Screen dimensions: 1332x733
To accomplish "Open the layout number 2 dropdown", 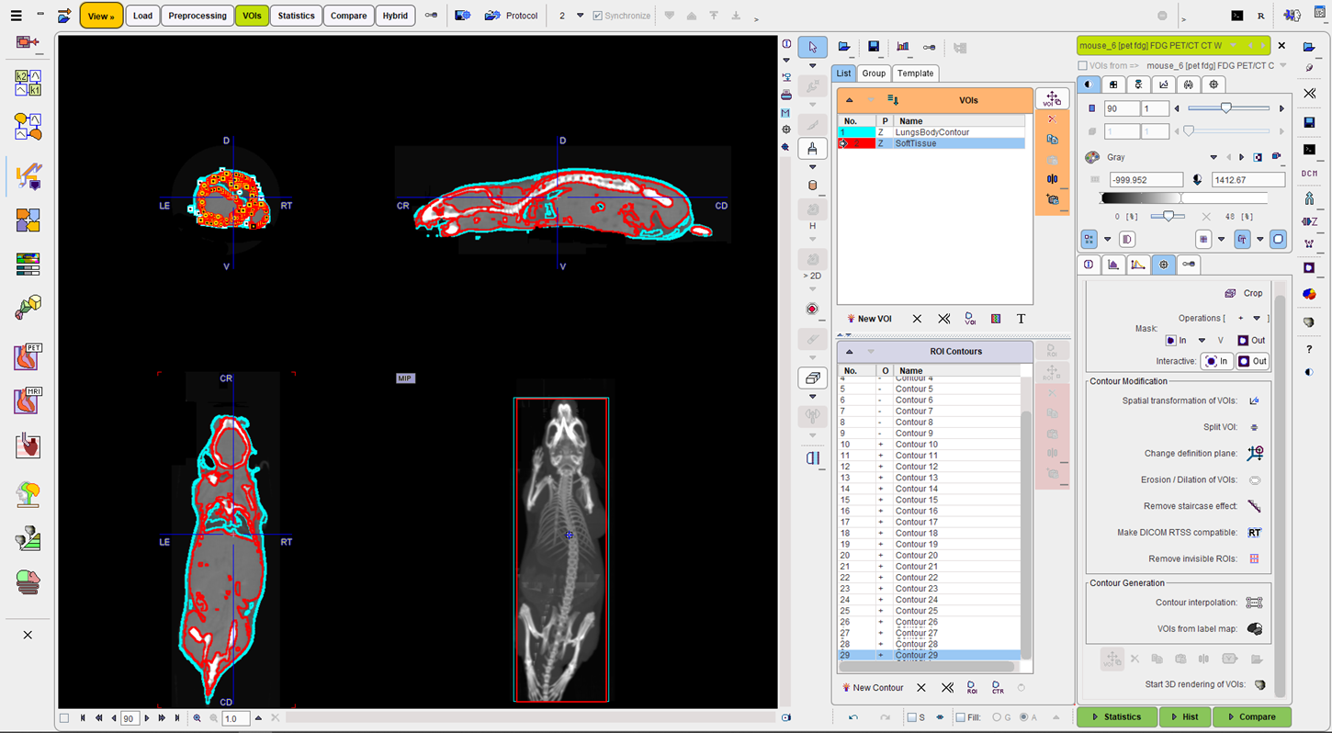I will (580, 16).
